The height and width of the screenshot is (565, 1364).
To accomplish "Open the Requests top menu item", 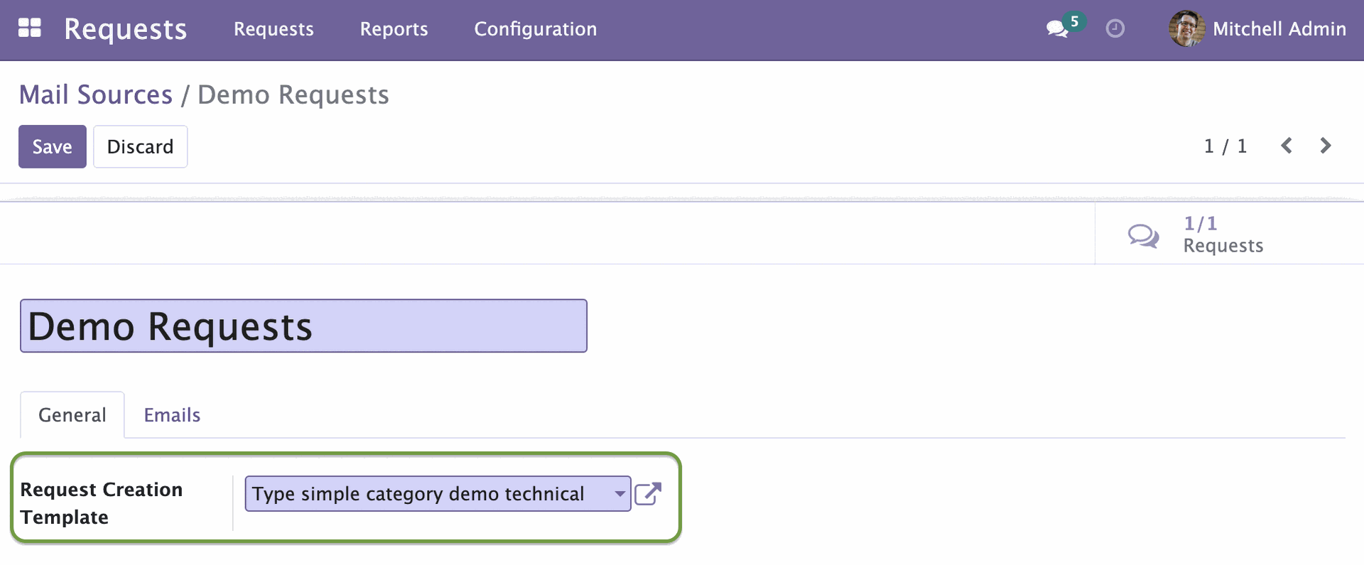I will click(x=274, y=28).
